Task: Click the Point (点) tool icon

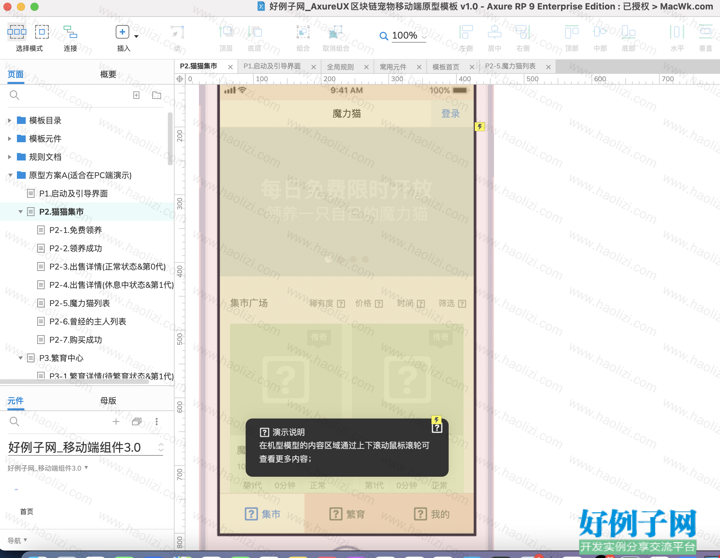Action: point(177,32)
